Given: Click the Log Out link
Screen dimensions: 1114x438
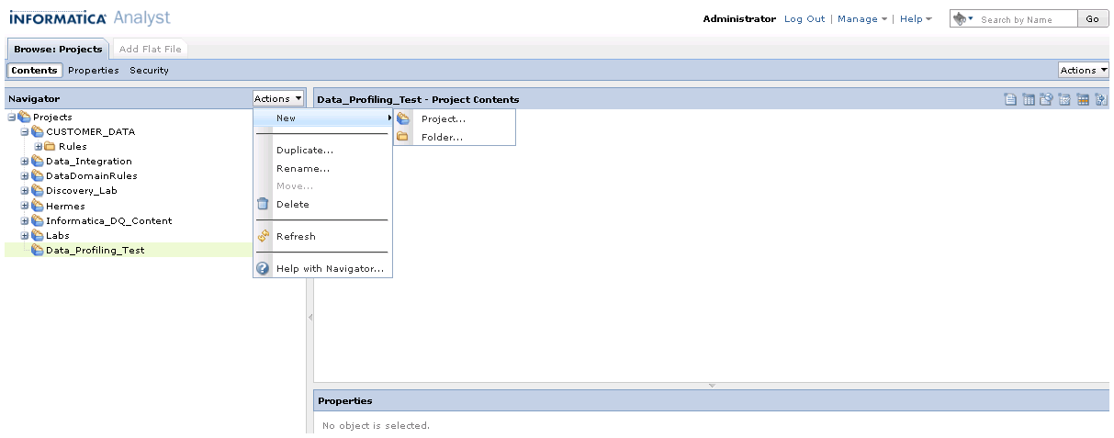Looking at the screenshot, I should tap(805, 19).
